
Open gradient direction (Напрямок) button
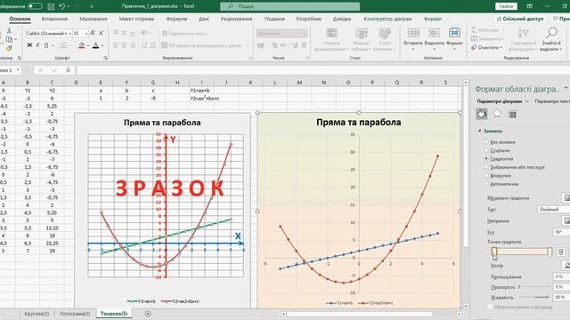point(566,220)
